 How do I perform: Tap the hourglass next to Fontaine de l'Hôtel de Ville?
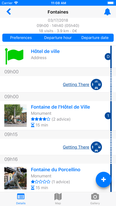point(33,125)
